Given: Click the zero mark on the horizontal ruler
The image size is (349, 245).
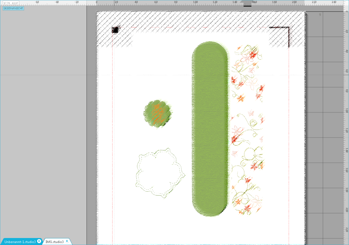Looking at the screenshot, I should tap(96, 2).
